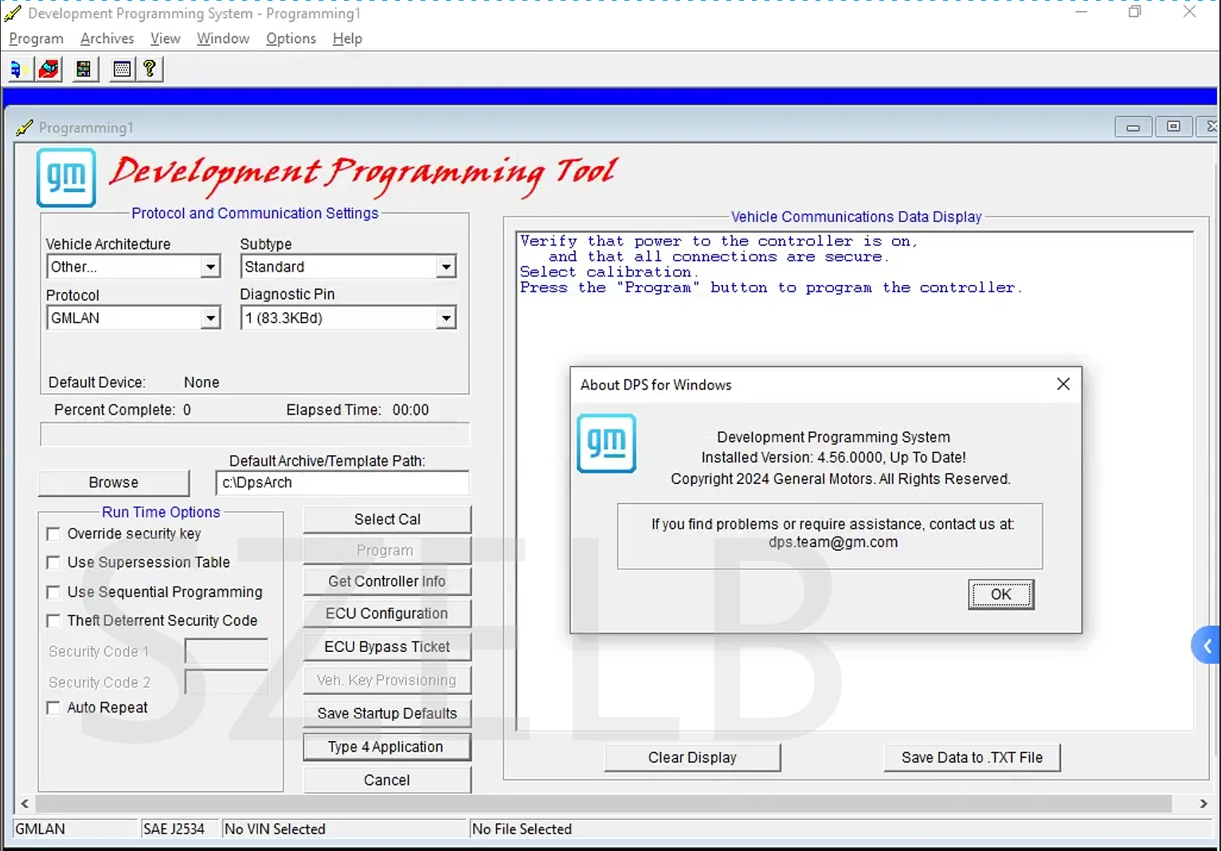Image resolution: width=1221 pixels, height=851 pixels.
Task: Open the Vehicle Architecture dropdown
Action: click(210, 267)
